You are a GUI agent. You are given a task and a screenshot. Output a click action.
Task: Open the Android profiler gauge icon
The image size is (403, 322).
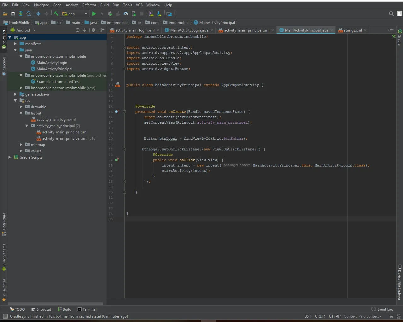tap(126, 14)
